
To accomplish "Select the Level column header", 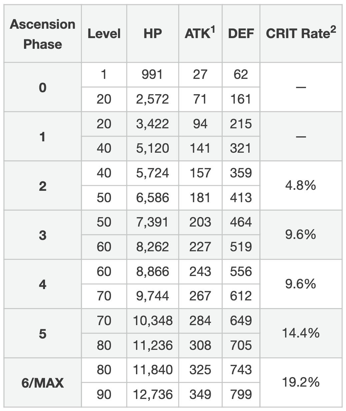I will pyautogui.click(x=104, y=34).
